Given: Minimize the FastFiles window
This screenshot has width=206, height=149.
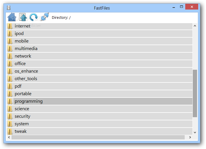Looking at the screenshot, I should (x=174, y=7).
